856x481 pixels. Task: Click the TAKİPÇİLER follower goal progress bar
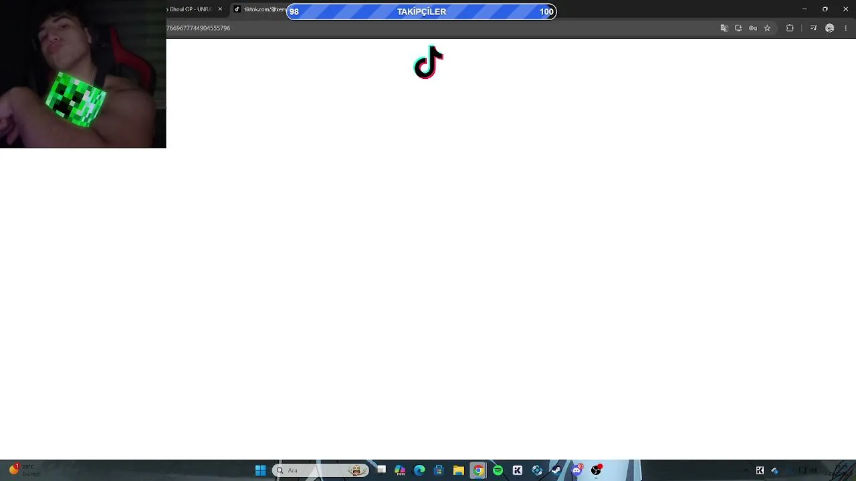coord(421,11)
